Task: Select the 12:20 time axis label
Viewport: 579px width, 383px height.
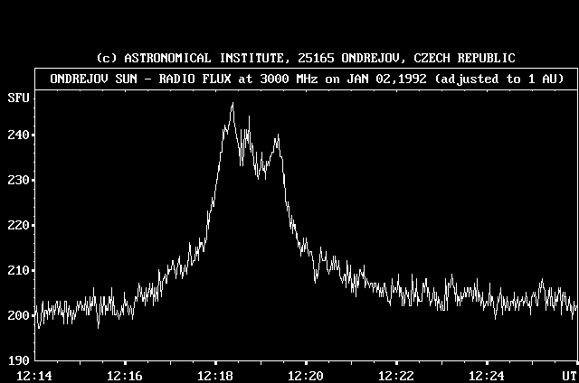Action: [x=307, y=374]
